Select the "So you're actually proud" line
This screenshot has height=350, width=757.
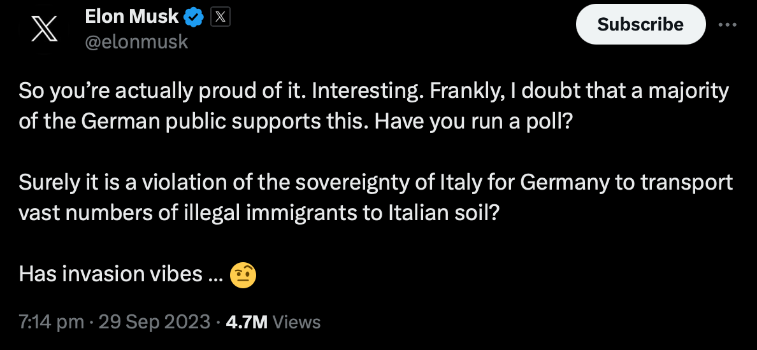tap(373, 92)
